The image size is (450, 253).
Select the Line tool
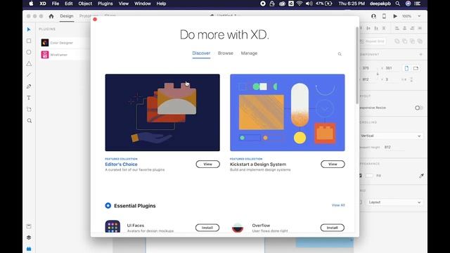29,75
